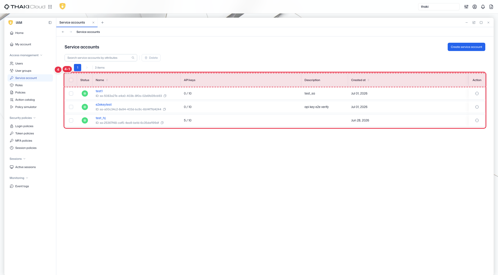Viewport: 498px width, 275px height.
Task: Open the e2ekeytest service account link
Action: pos(103,105)
